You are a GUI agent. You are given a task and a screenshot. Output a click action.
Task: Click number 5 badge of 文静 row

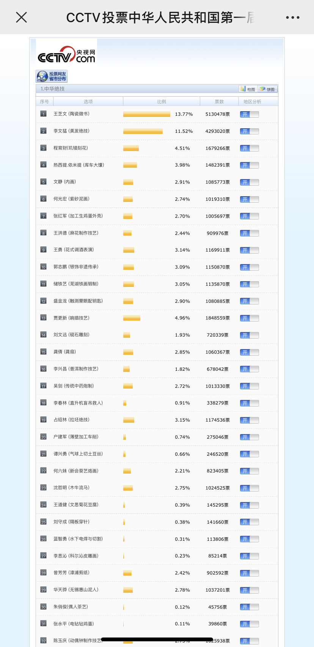coord(44,182)
